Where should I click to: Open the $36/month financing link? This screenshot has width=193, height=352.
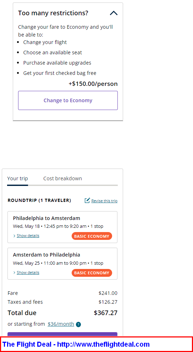coord(61,324)
